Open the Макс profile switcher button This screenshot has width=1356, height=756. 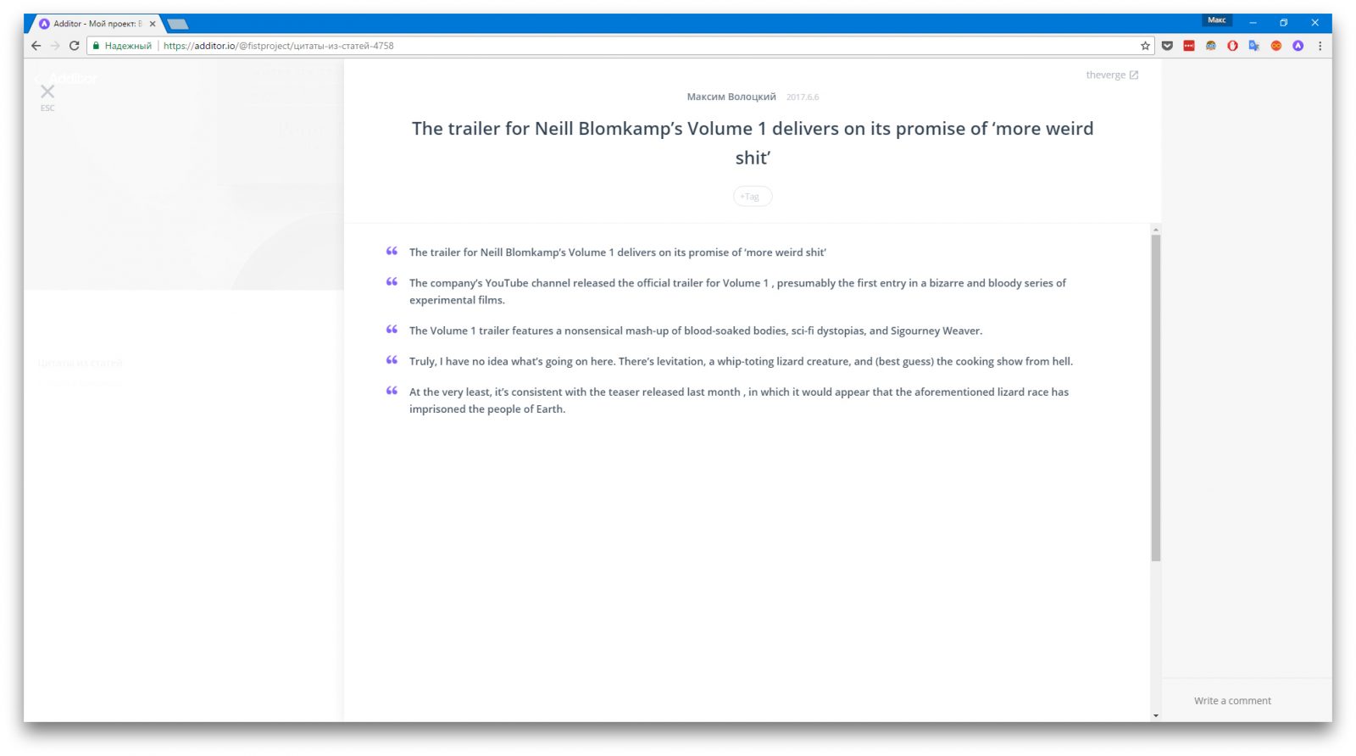click(1216, 20)
